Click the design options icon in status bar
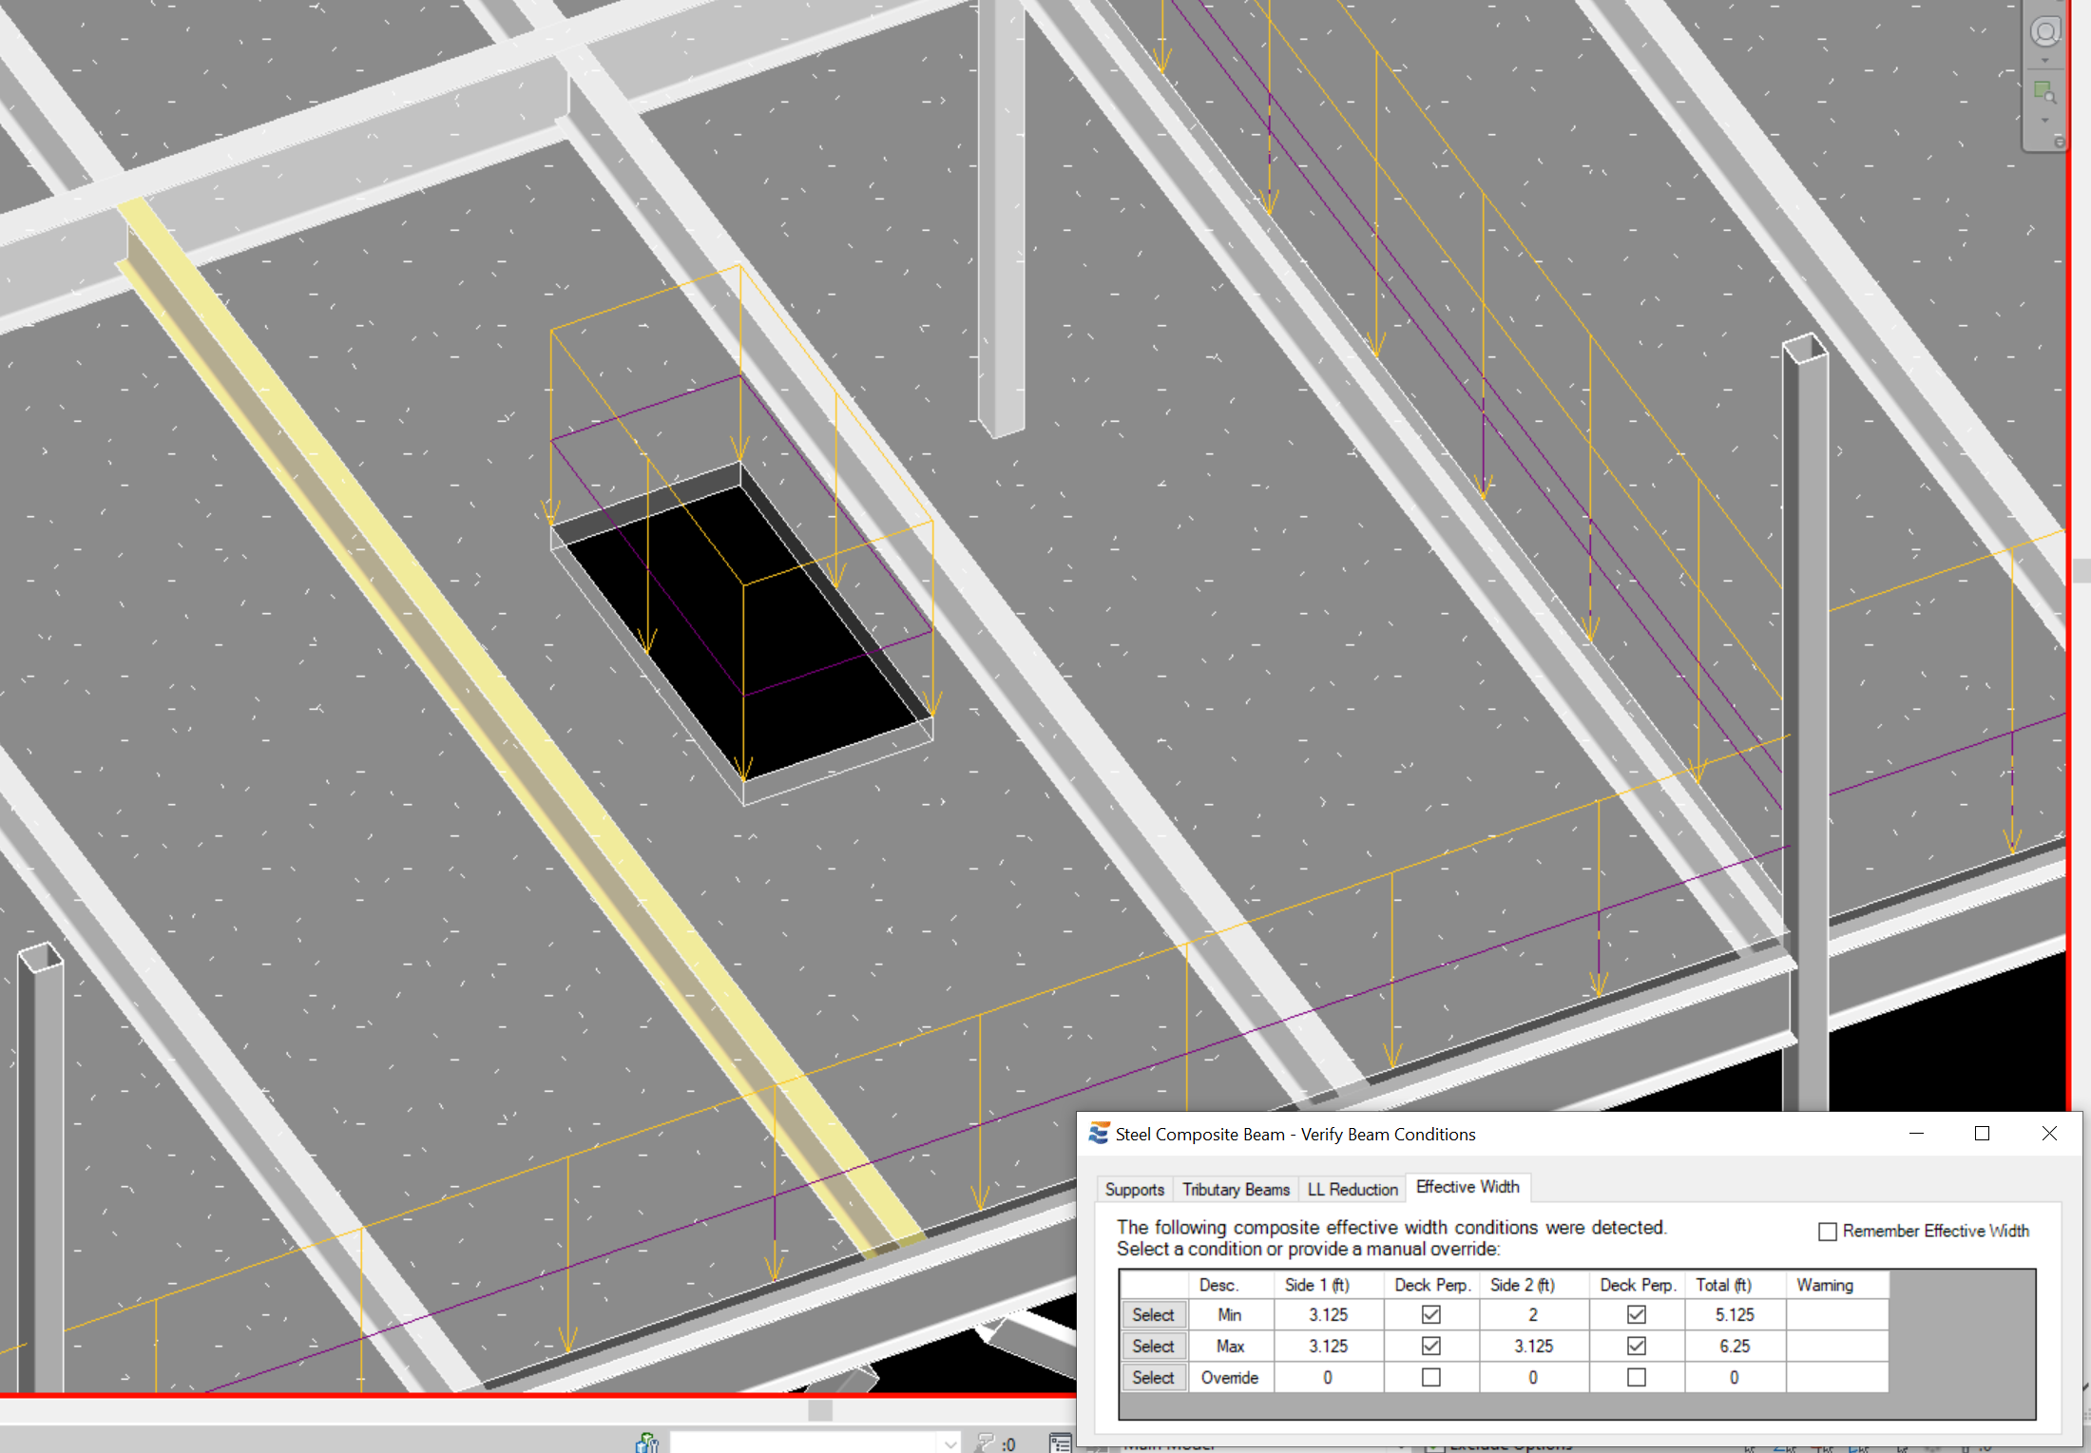The height and width of the screenshot is (1453, 2091). point(1060,1443)
